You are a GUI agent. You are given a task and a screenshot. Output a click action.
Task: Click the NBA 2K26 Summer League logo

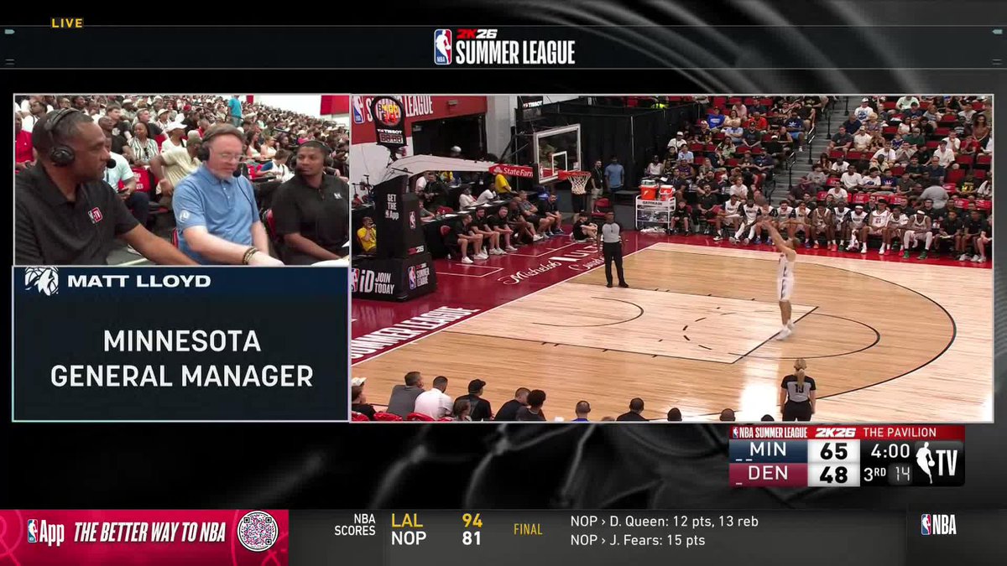click(x=504, y=47)
